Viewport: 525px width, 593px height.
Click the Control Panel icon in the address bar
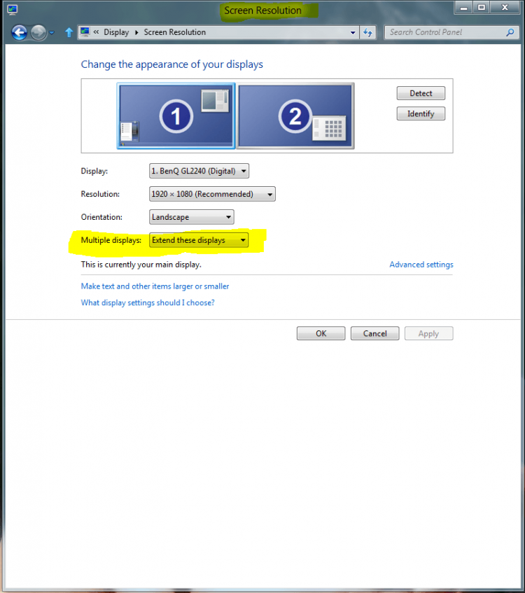point(85,32)
